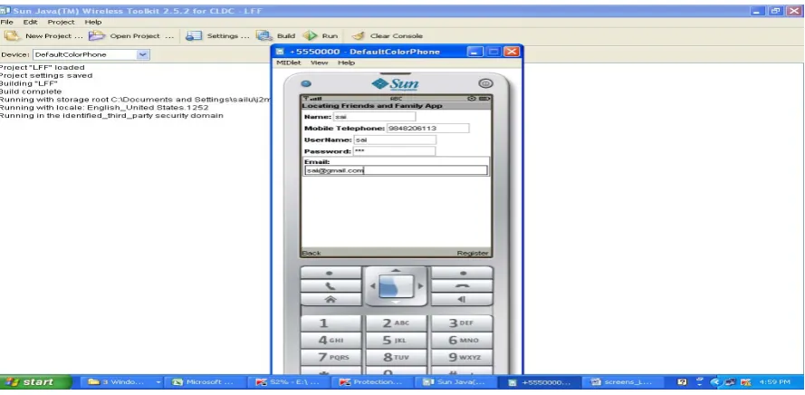The image size is (805, 395).
Task: Click keypad key 3 DEF
Action: pos(462,323)
